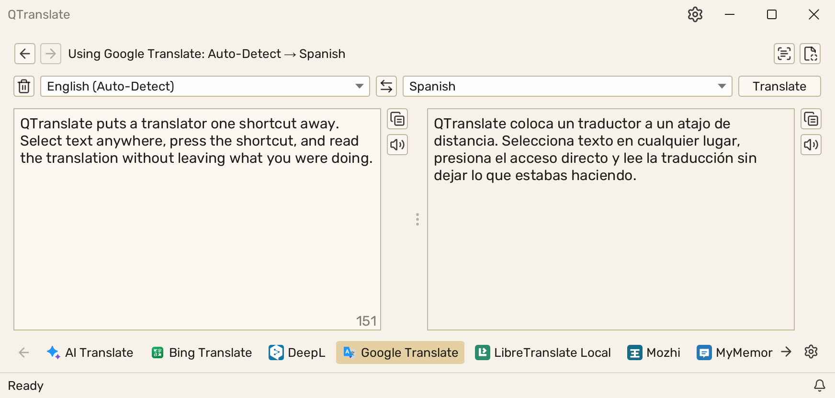Open the screen text recognition tool
Viewport: 835px width, 398px height.
[784, 54]
